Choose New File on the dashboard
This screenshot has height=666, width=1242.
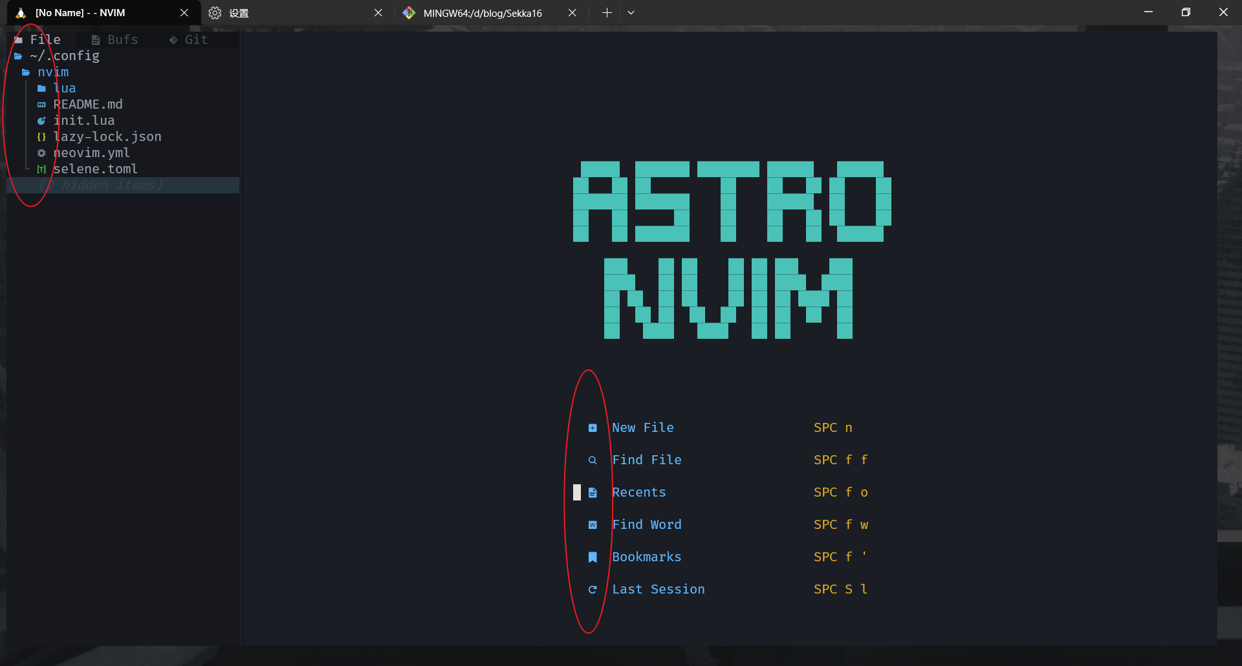(x=643, y=428)
